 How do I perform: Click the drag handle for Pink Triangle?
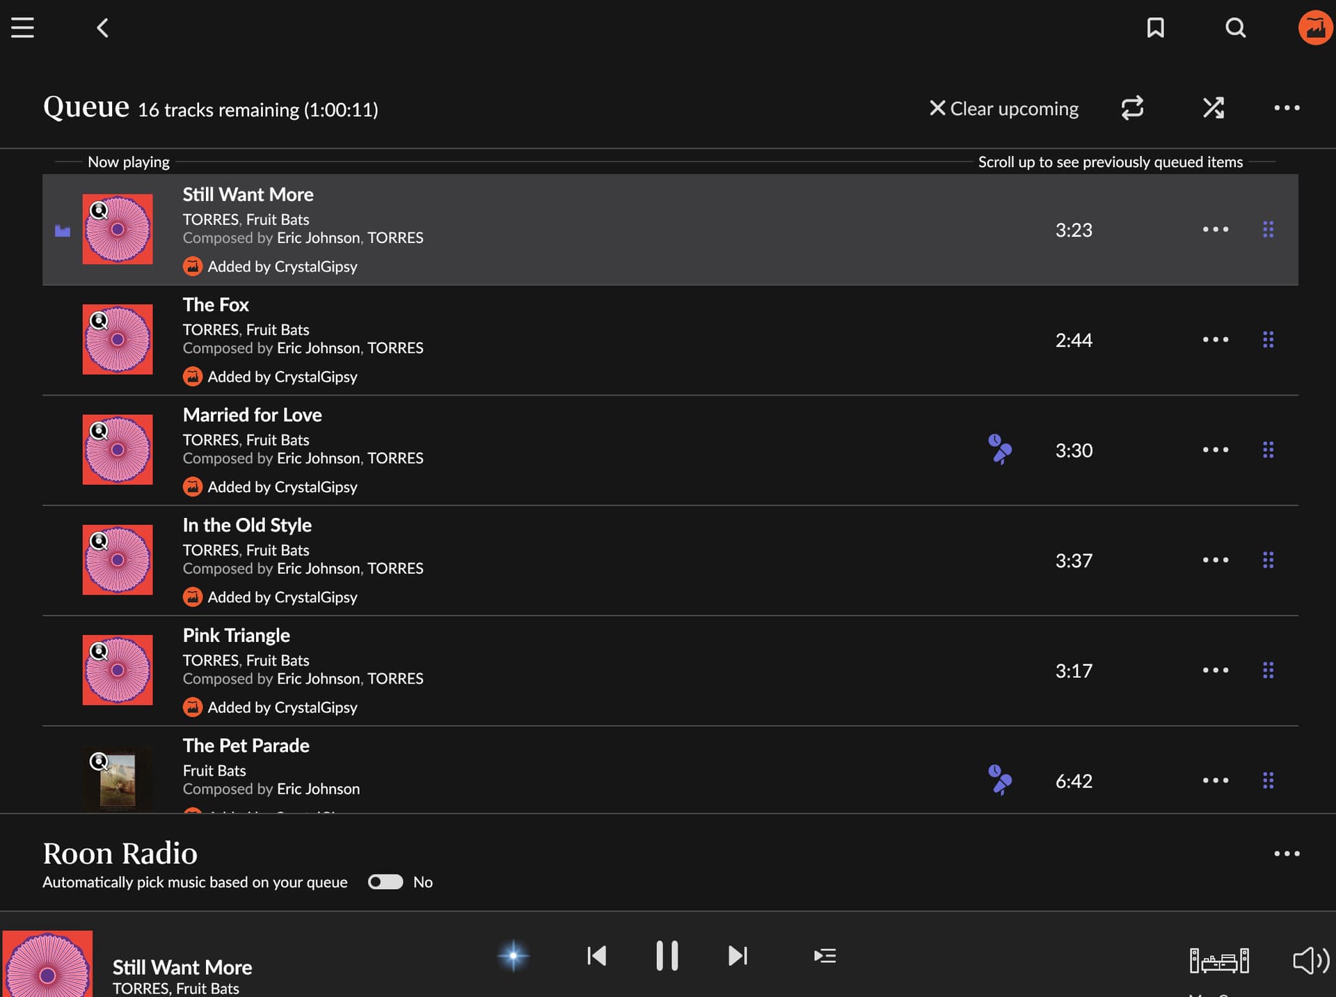tap(1268, 670)
